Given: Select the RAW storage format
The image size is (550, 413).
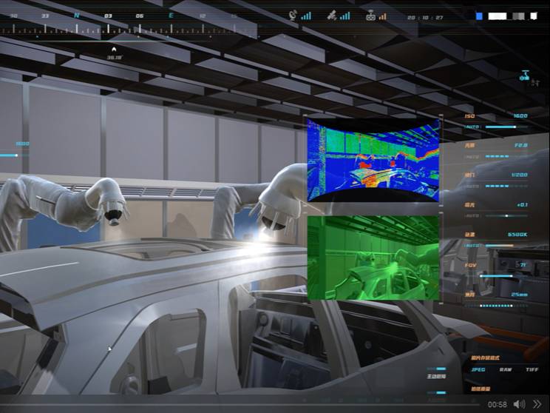Looking at the screenshot, I should point(506,369).
